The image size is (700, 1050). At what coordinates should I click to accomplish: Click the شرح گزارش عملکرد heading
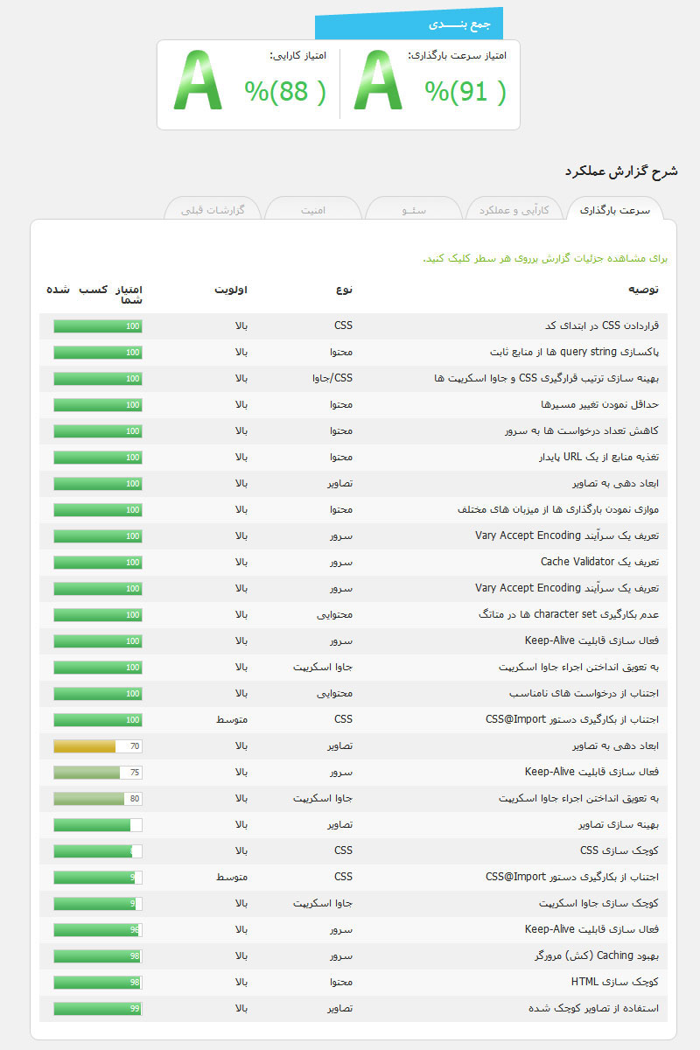tap(621, 171)
